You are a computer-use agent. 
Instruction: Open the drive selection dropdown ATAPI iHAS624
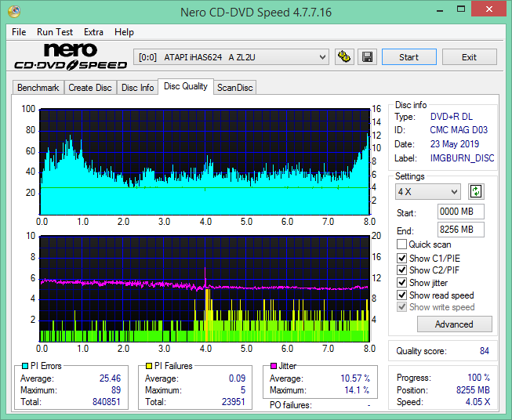point(231,57)
